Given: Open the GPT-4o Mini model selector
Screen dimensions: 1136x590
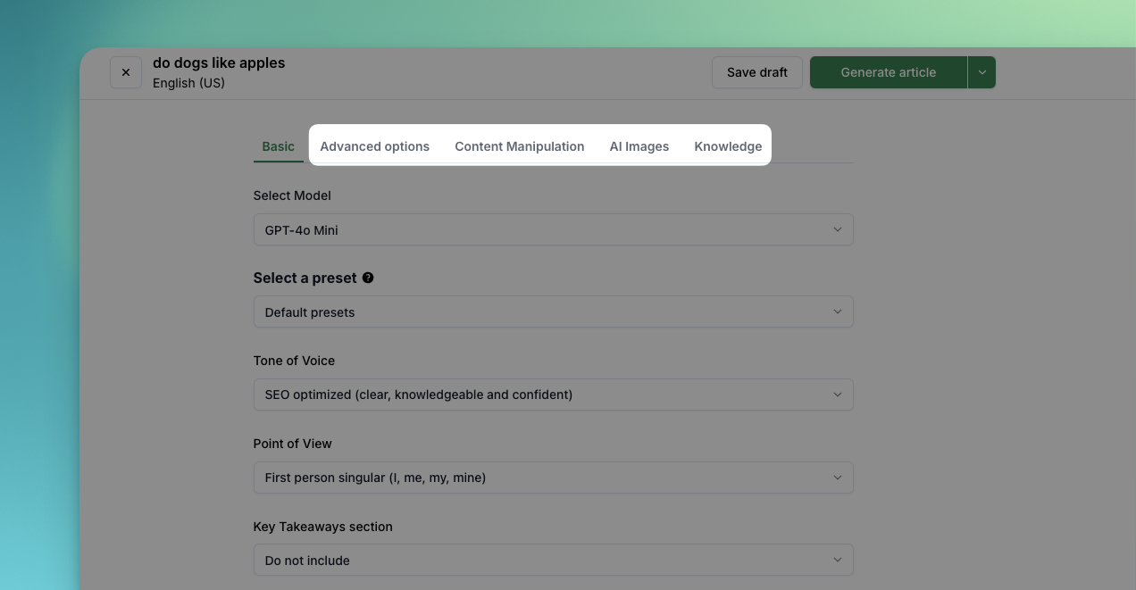Looking at the screenshot, I should (552, 229).
